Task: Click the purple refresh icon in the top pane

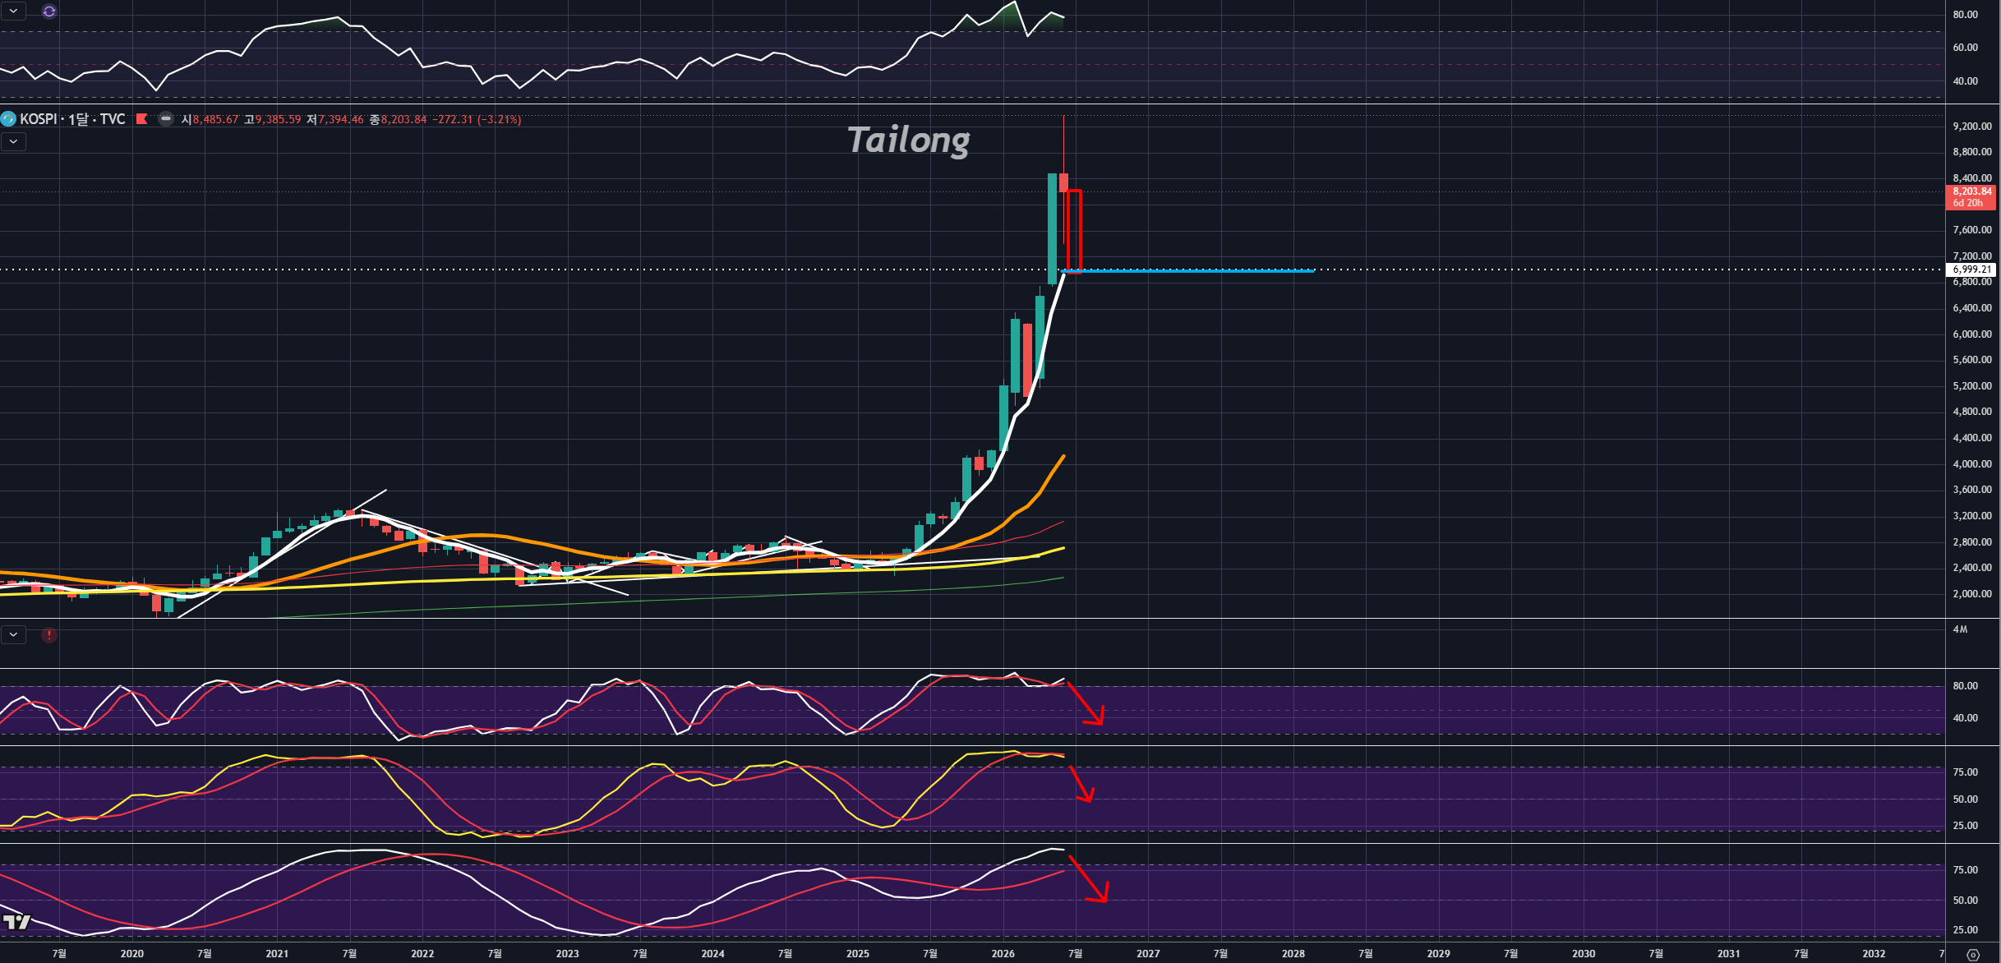Action: 49,12
